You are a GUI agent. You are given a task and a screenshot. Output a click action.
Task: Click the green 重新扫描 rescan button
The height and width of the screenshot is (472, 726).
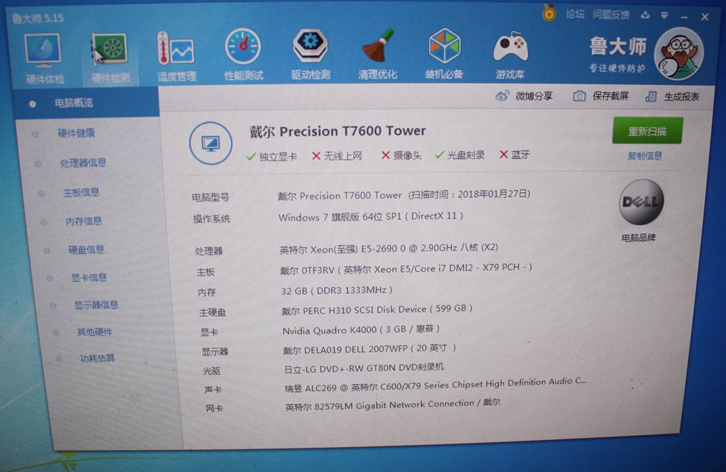click(x=647, y=131)
